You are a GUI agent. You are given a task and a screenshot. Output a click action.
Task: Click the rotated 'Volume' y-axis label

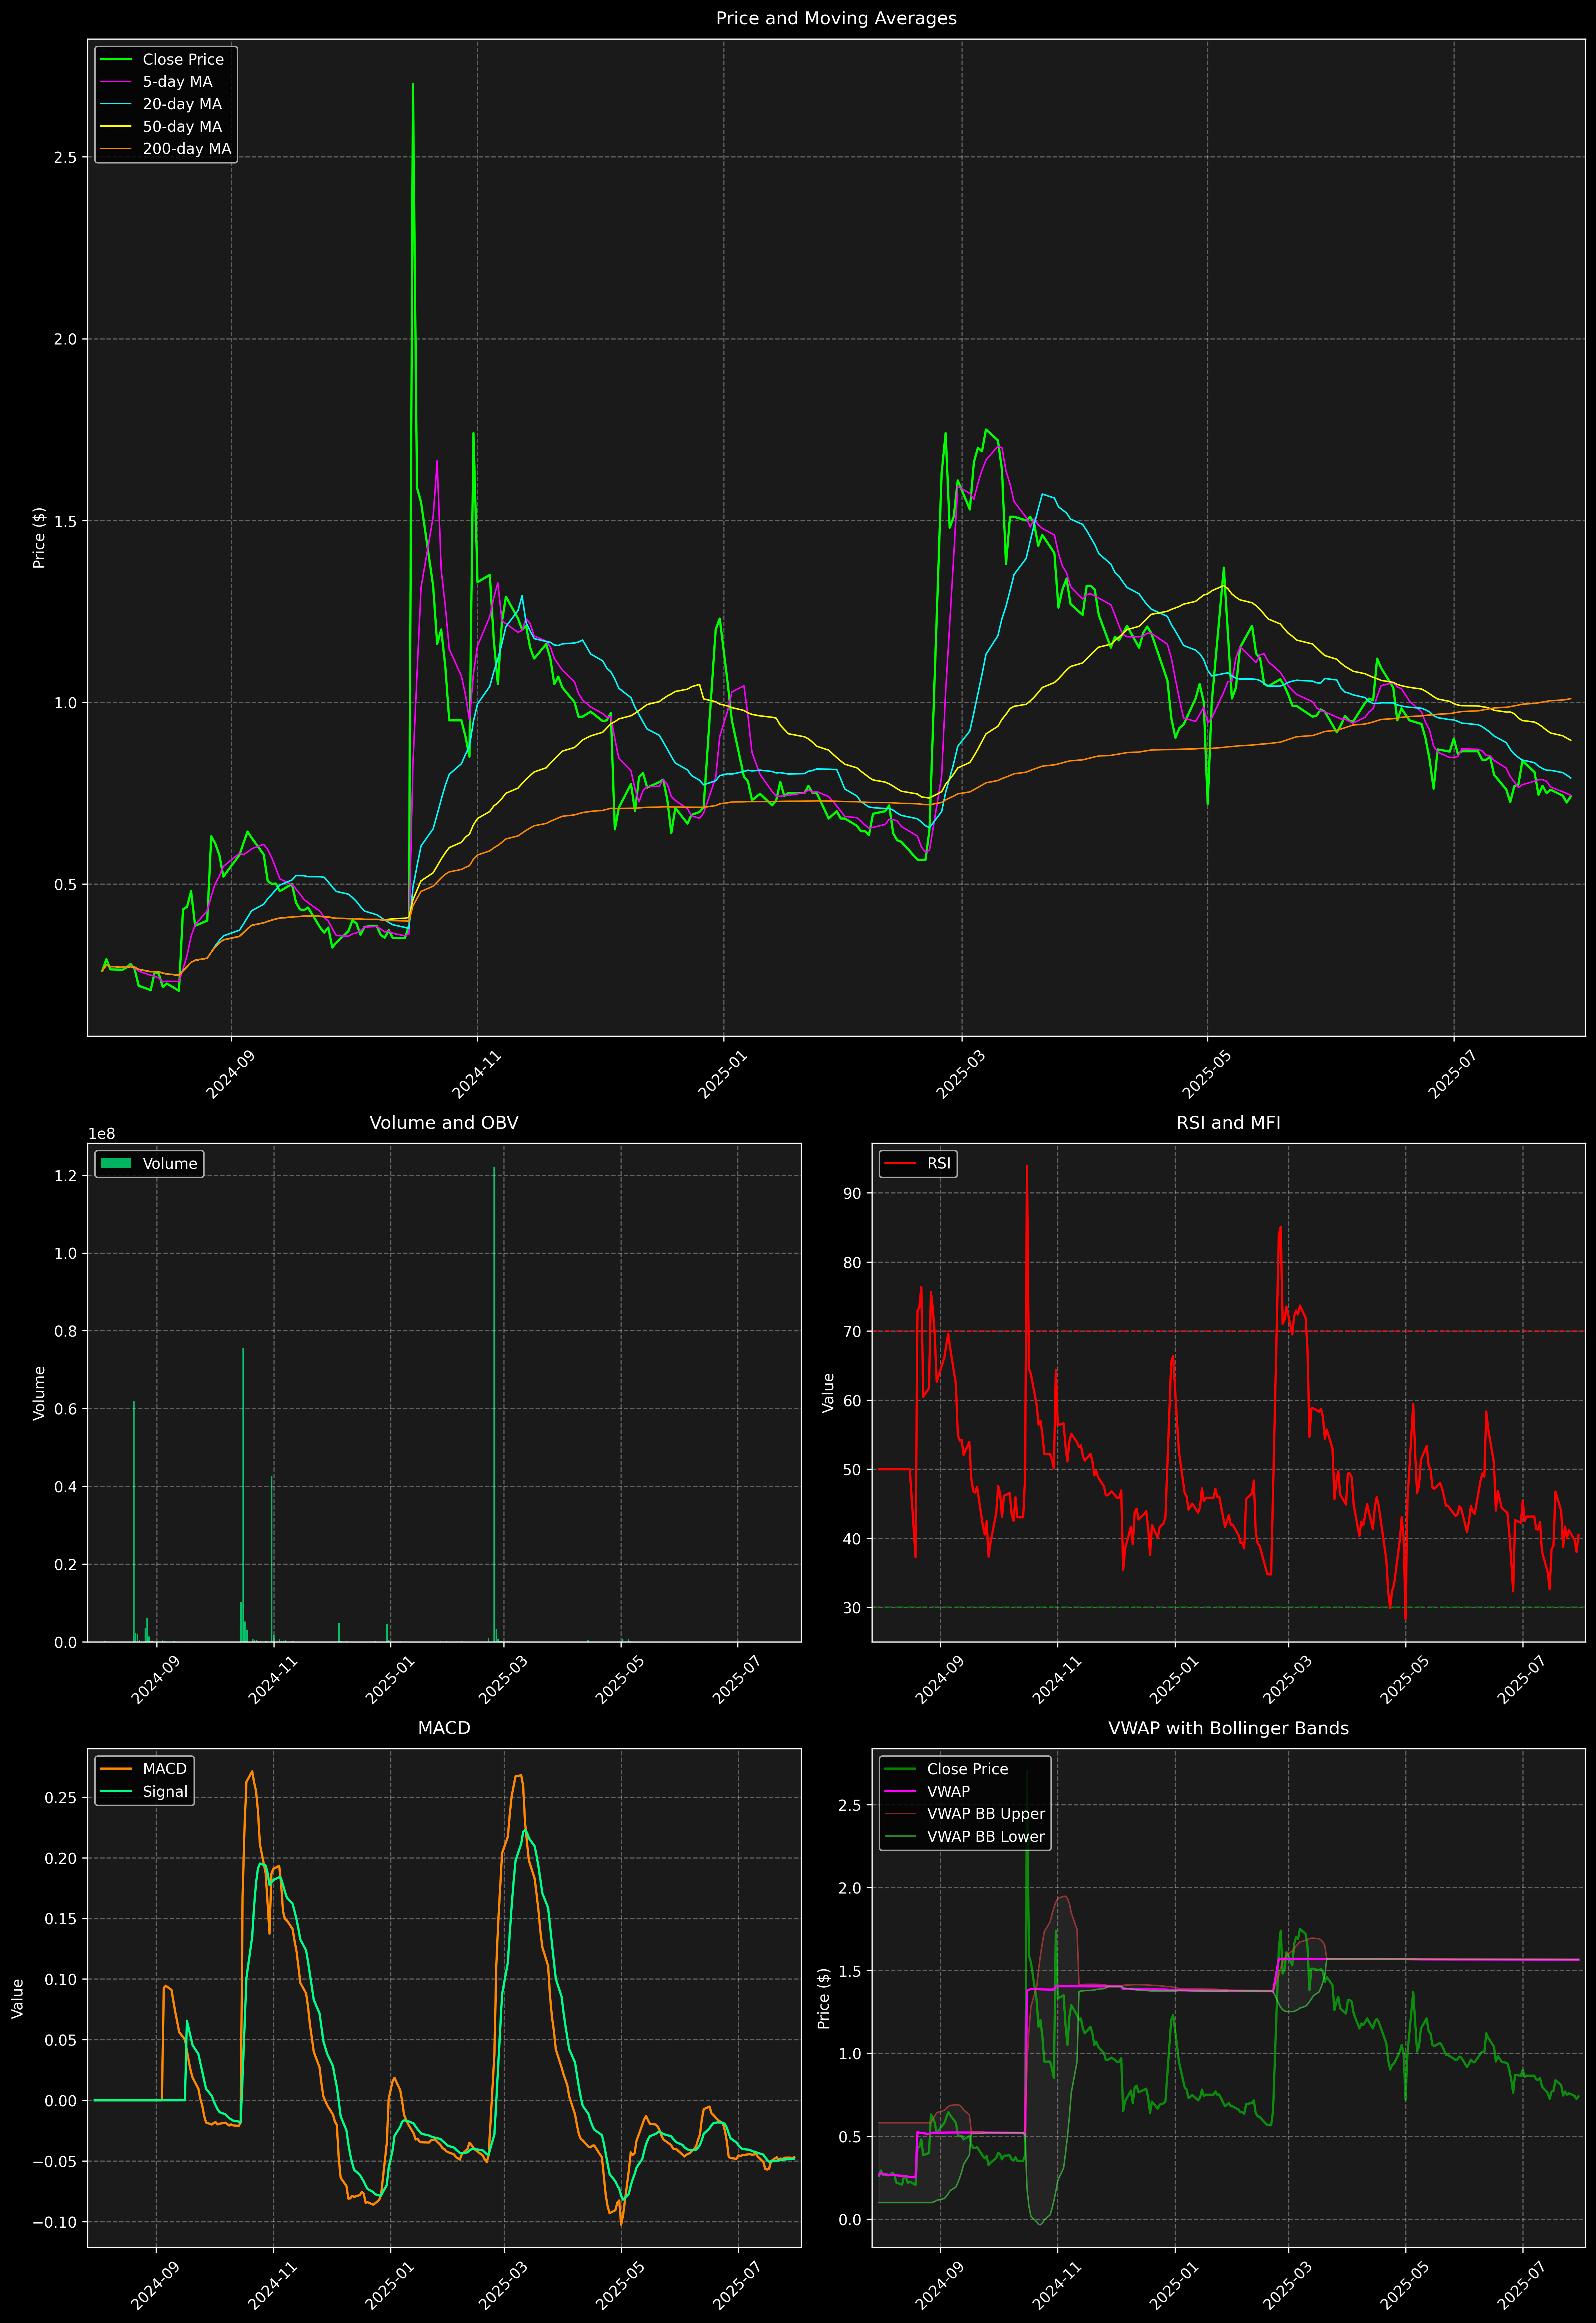tap(39, 1392)
